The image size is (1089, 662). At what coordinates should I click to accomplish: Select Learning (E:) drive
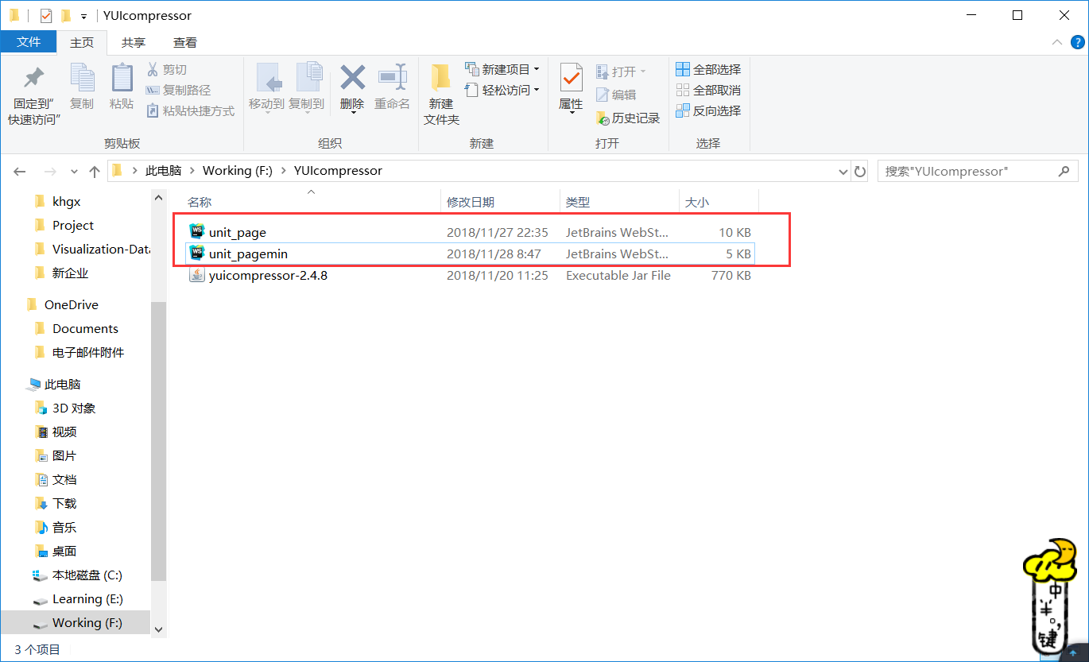[87, 599]
